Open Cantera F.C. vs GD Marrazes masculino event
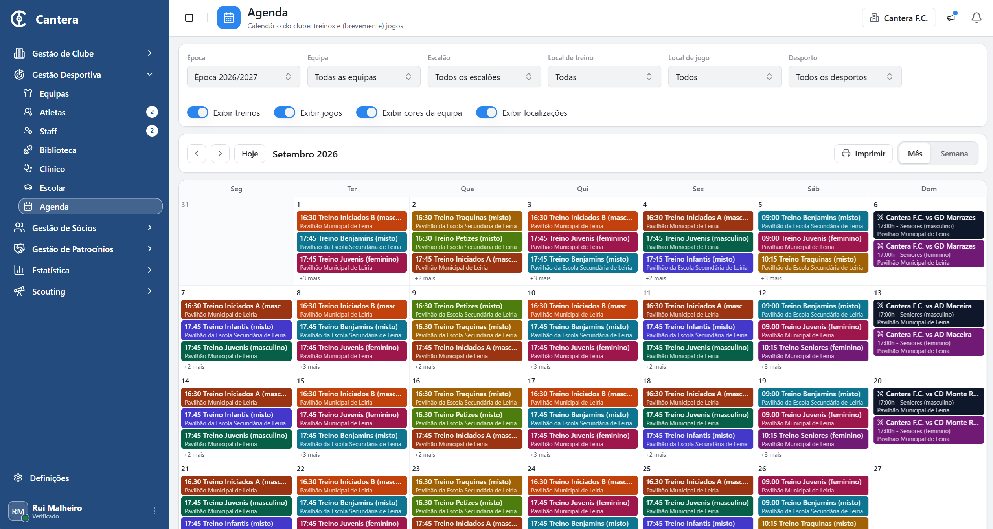This screenshot has height=529, width=993. (x=929, y=225)
